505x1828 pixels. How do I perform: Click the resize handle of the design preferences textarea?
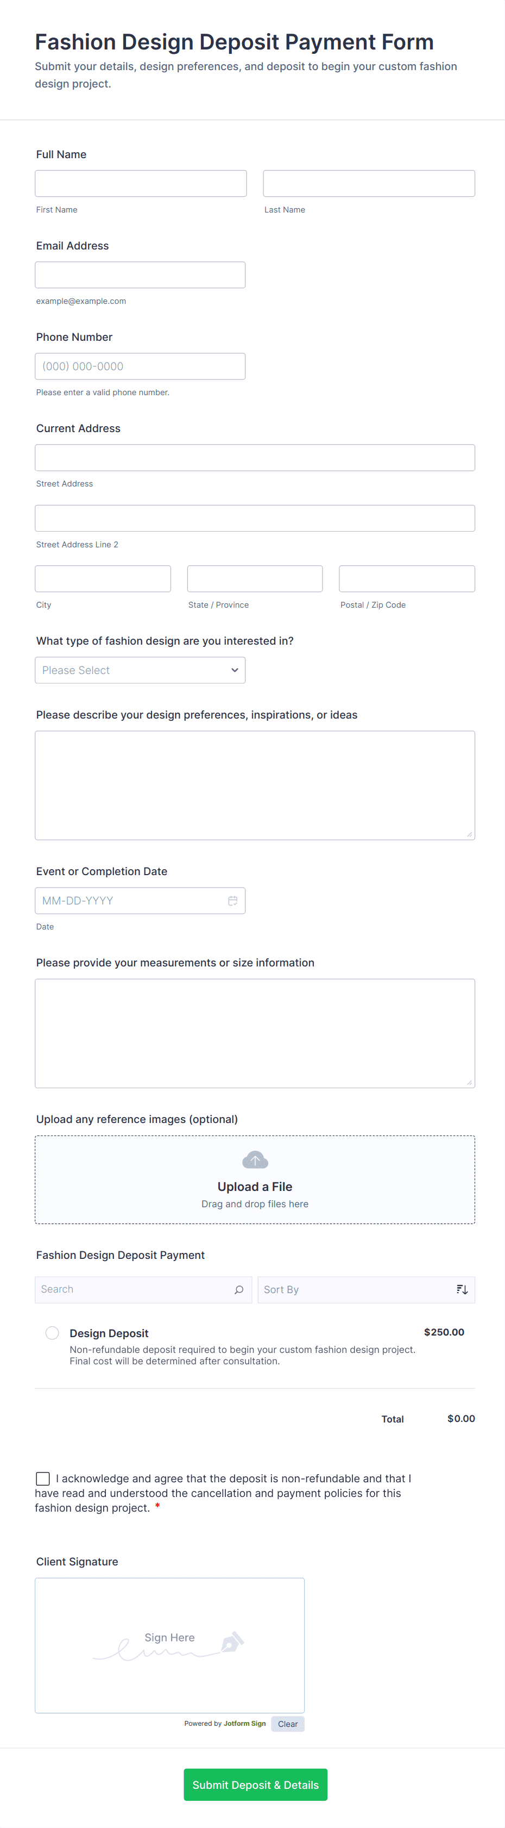(470, 834)
